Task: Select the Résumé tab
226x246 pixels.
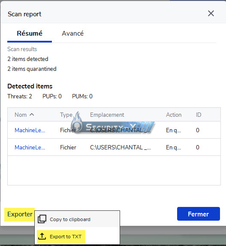Action: pos(30,33)
